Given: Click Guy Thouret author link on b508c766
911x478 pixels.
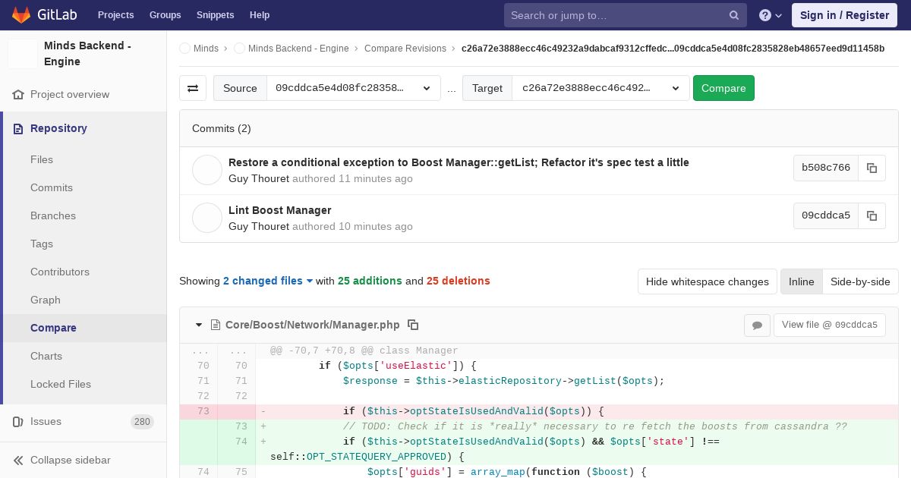Looking at the screenshot, I should tap(259, 179).
